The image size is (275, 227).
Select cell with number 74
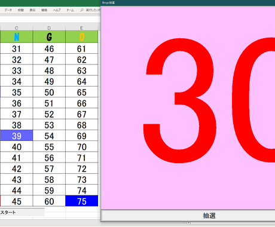point(82,191)
